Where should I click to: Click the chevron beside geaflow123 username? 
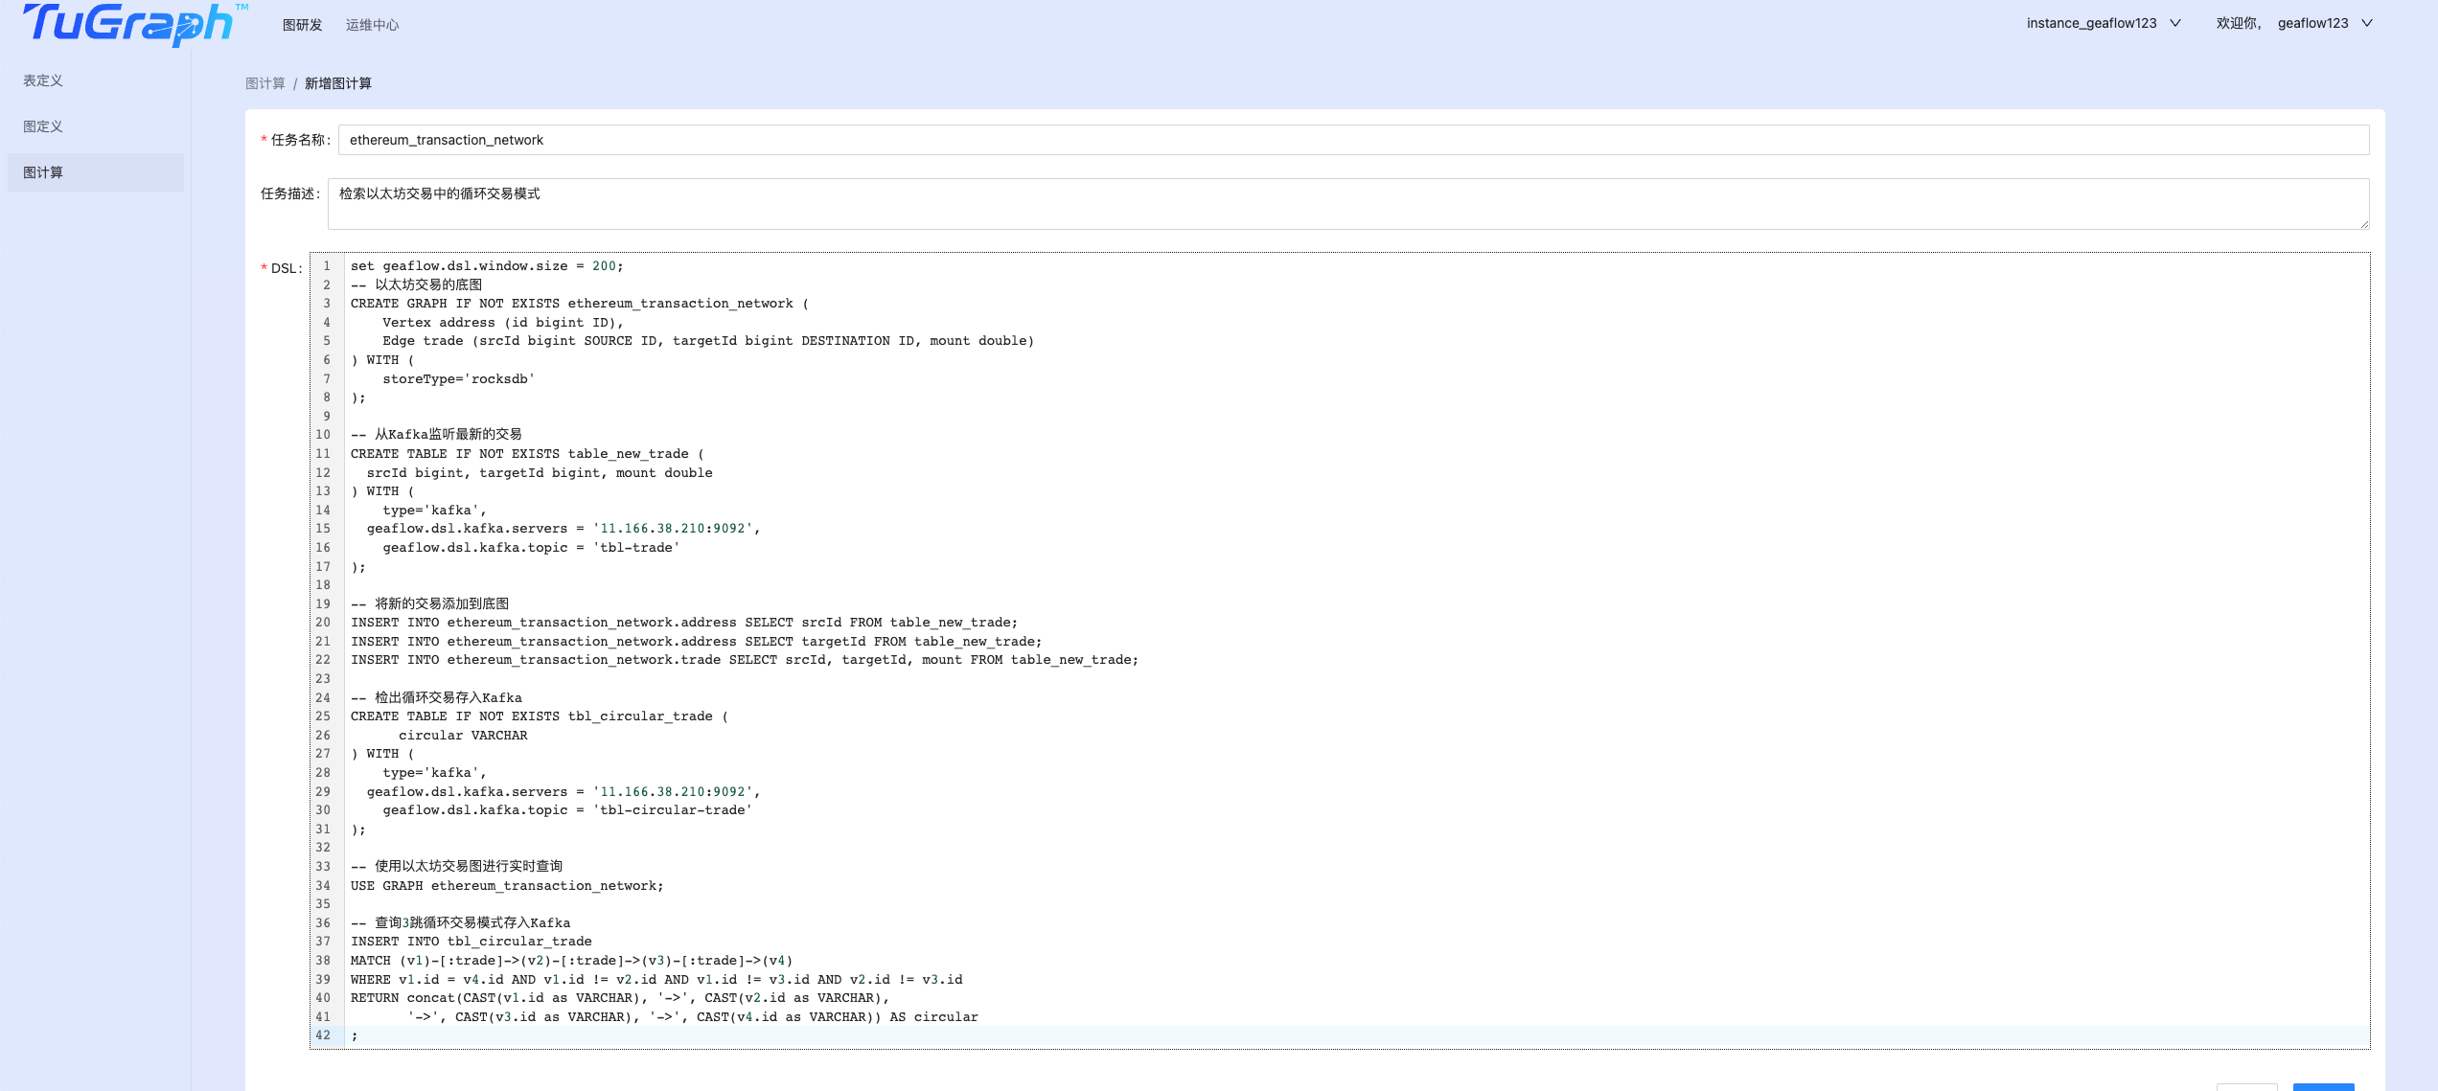pos(2367,23)
